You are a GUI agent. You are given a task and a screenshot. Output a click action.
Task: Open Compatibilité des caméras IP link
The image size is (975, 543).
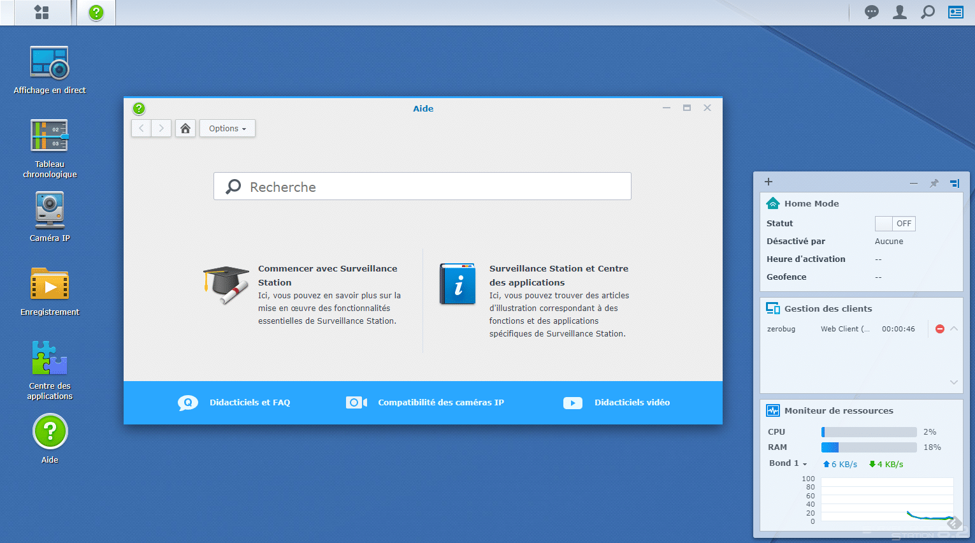[x=441, y=402]
